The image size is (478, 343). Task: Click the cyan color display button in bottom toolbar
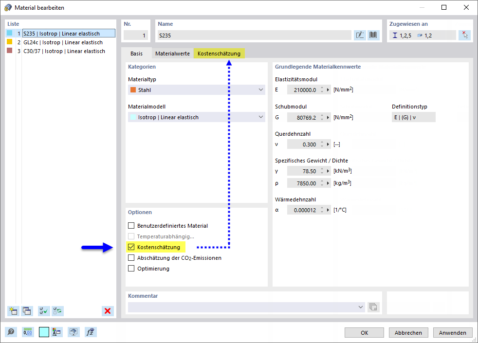pos(44,332)
